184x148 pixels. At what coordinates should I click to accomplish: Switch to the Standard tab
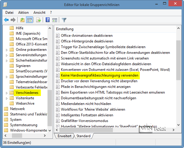[x=83, y=136]
